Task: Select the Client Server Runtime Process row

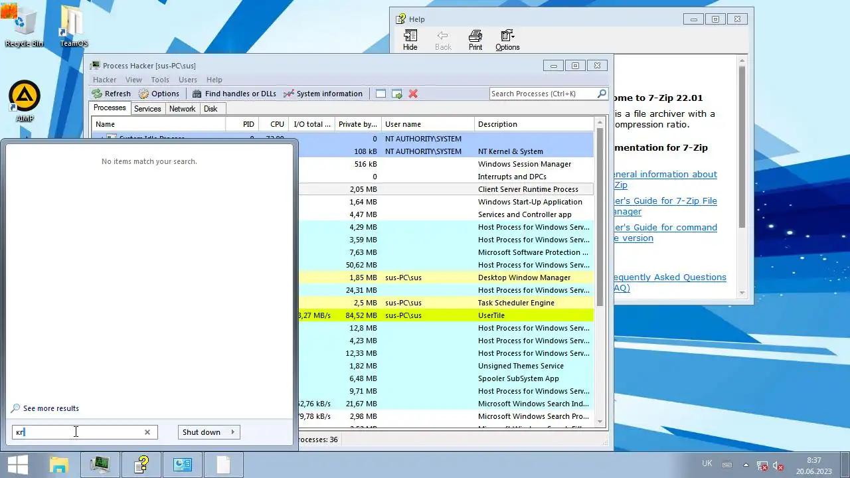Action: pyautogui.click(x=446, y=189)
